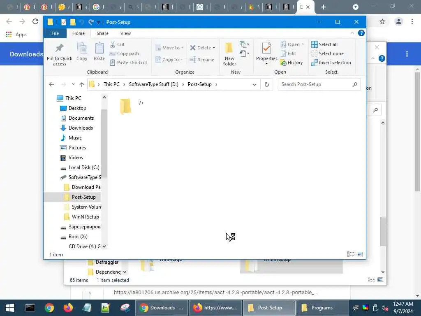Open Quick Access Toolbar customize dropdown

click(99, 22)
